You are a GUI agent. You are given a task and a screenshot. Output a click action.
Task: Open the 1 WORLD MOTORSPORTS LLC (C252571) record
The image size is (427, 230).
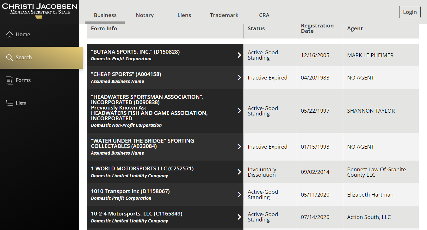(165, 172)
